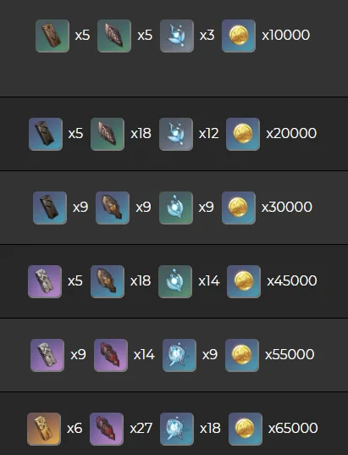Select the coin icon beside x20000
The image size is (348, 455).
[243, 134]
